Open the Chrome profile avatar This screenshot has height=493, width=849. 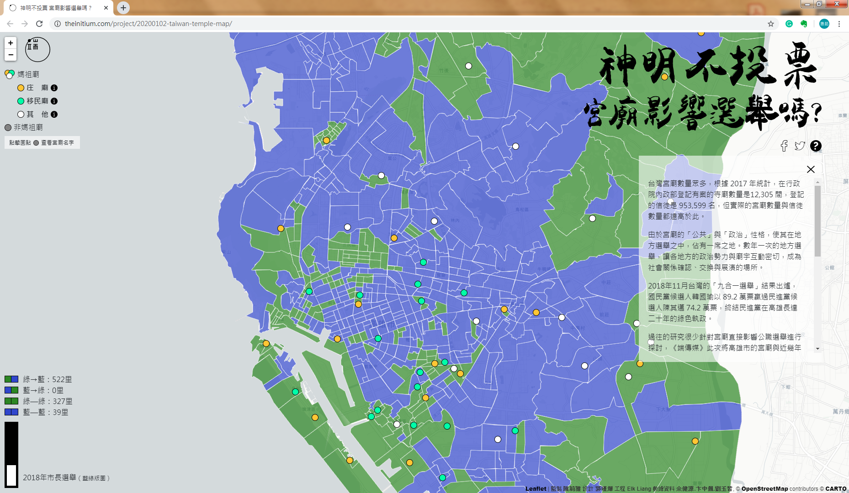point(824,24)
